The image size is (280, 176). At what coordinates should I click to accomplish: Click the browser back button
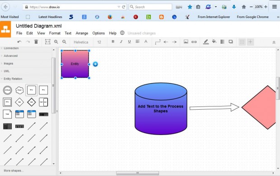[5, 7]
